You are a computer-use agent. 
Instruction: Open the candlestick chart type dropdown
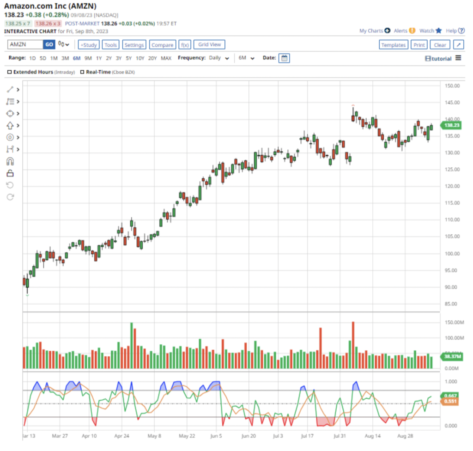pyautogui.click(x=63, y=44)
